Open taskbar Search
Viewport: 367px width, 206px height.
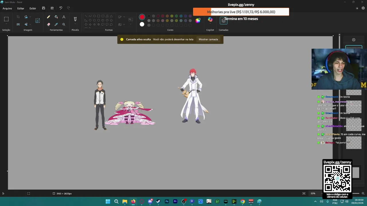116,201
